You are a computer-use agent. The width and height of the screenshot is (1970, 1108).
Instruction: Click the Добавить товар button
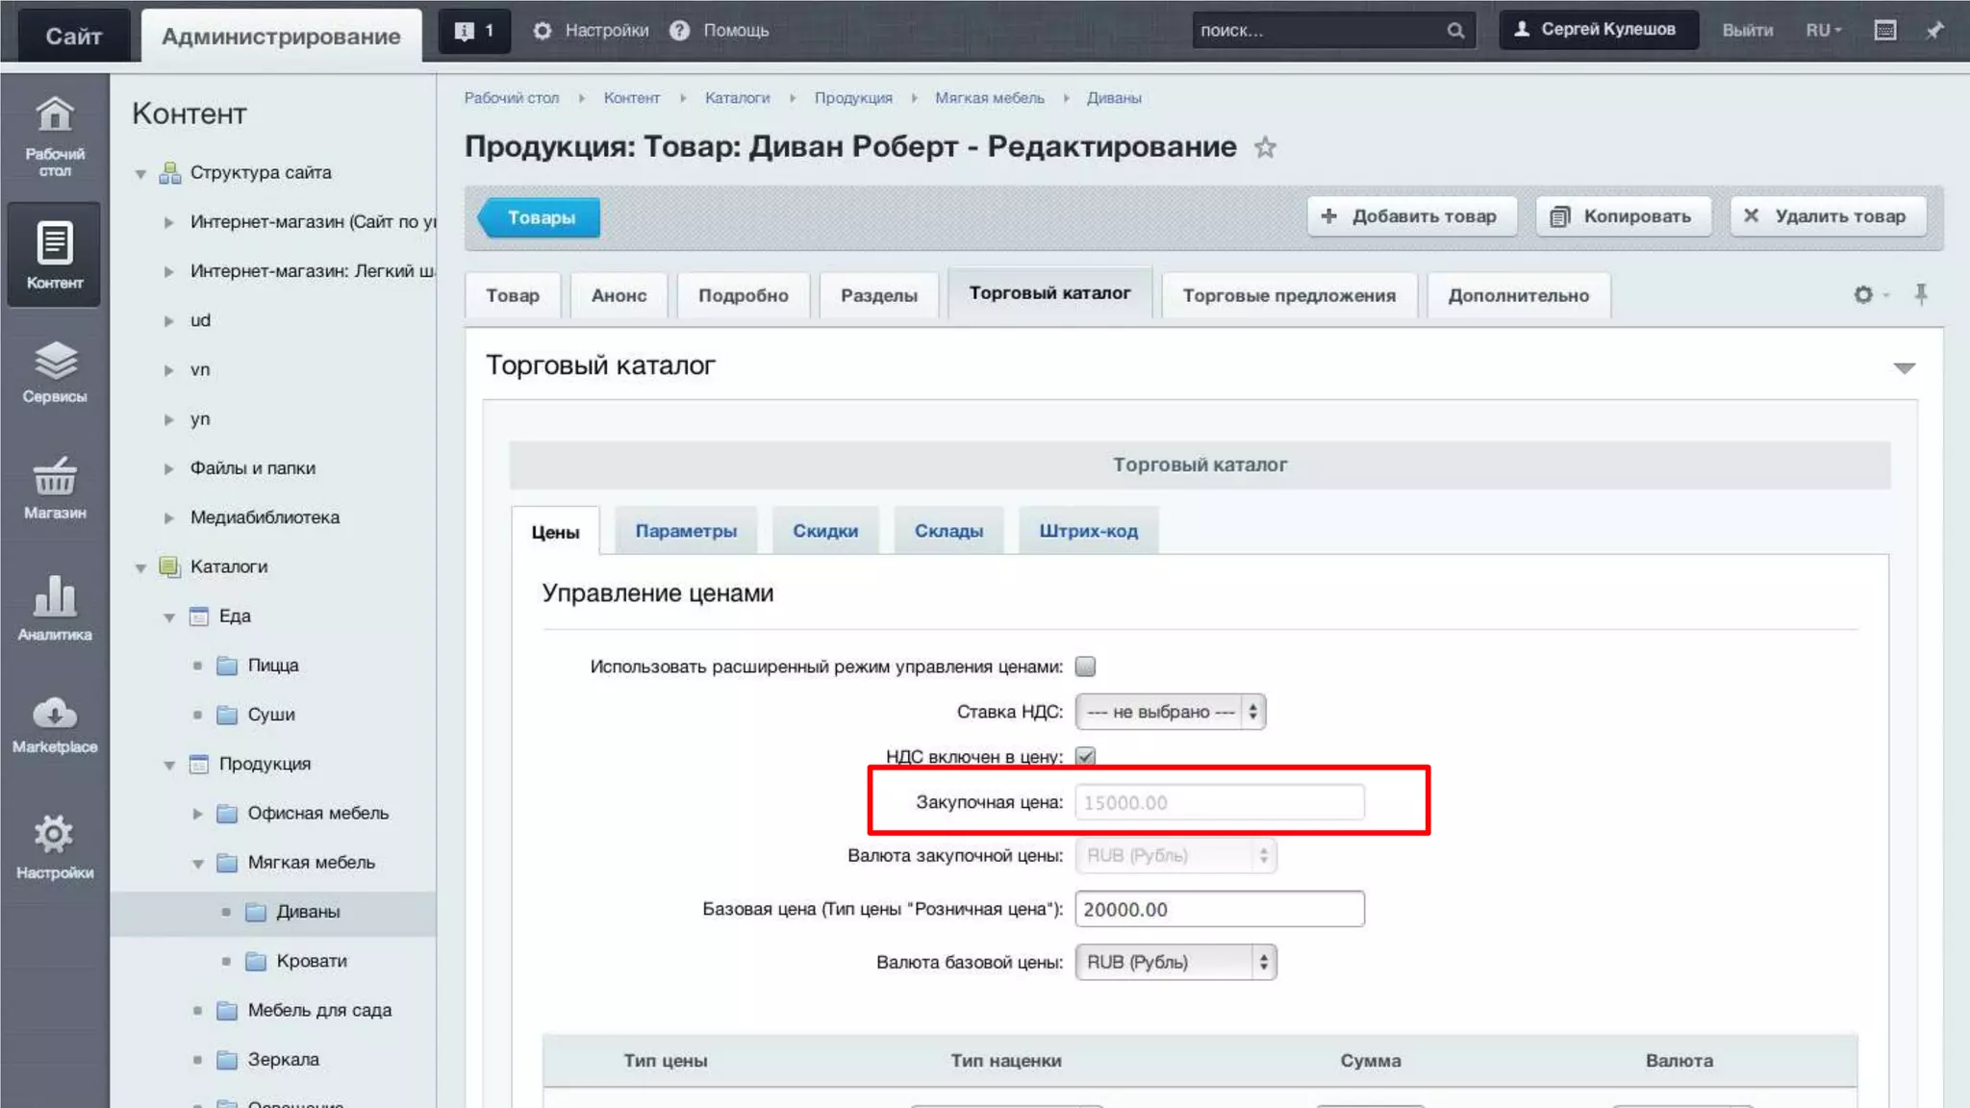(x=1411, y=216)
